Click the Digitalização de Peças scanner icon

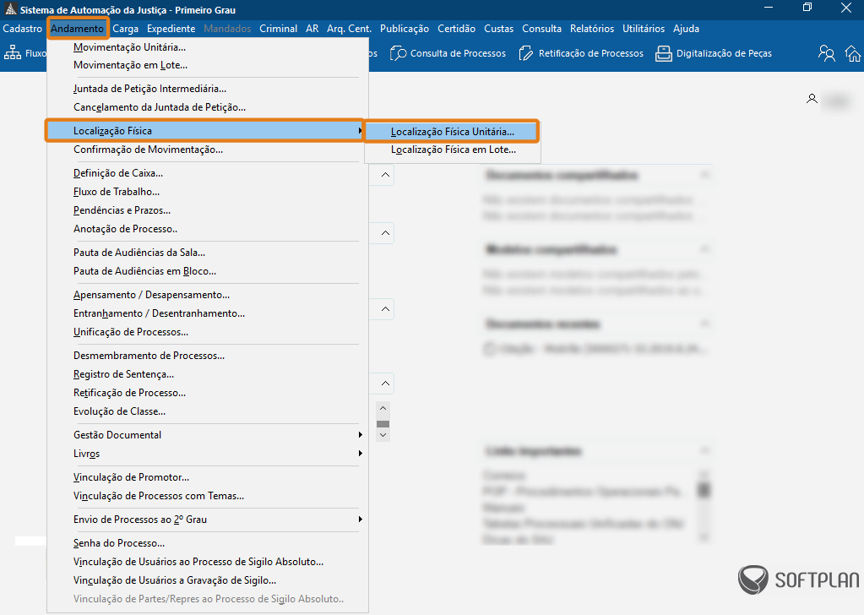pyautogui.click(x=664, y=53)
